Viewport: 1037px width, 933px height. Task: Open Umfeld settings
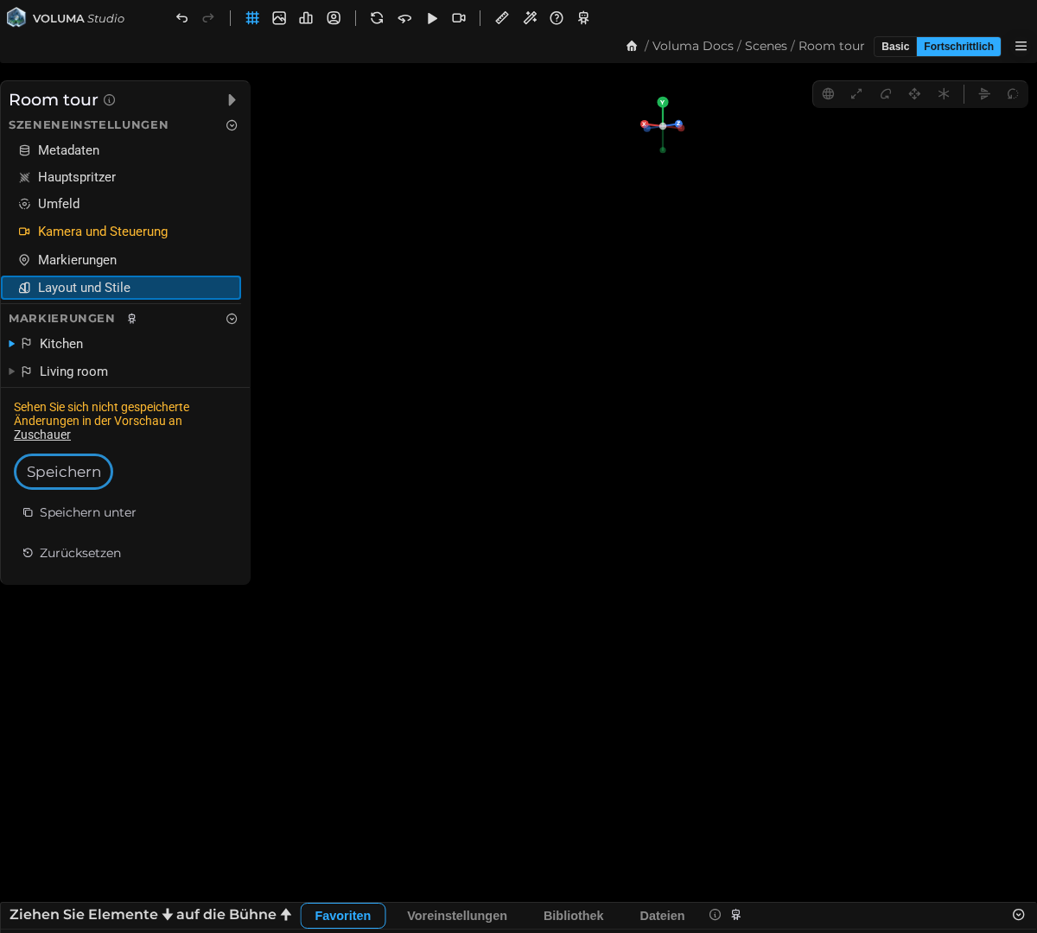coord(121,204)
